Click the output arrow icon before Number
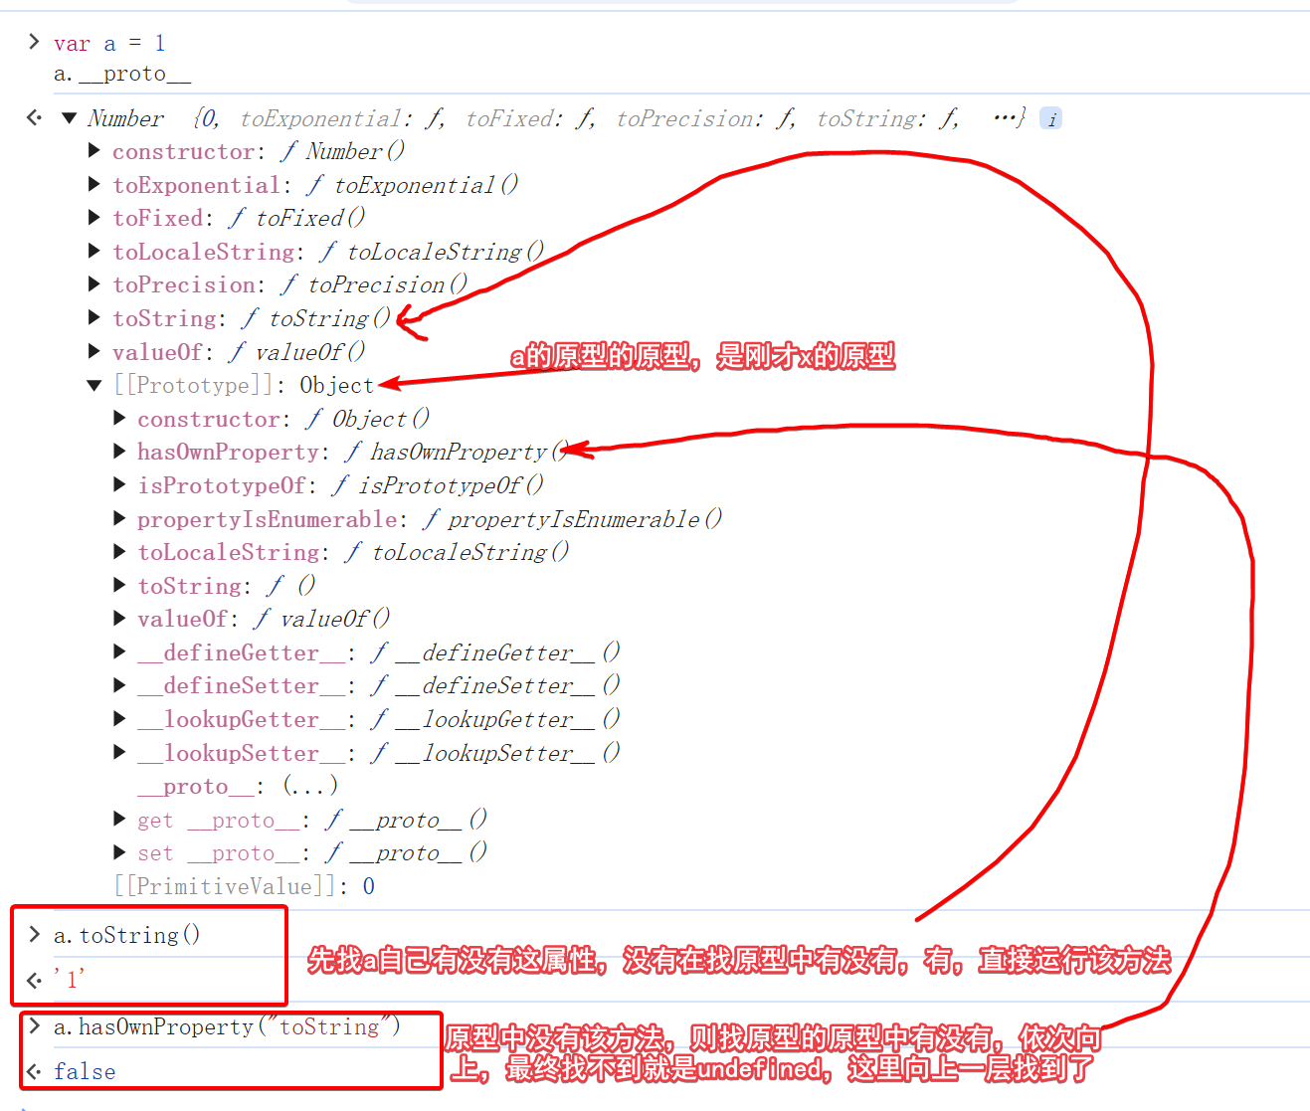The height and width of the screenshot is (1111, 1310). (x=34, y=118)
